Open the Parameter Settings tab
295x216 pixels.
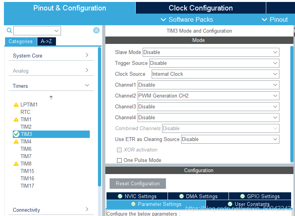click(x=156, y=204)
